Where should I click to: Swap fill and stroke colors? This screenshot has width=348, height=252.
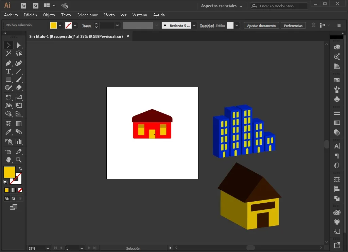pos(20,168)
